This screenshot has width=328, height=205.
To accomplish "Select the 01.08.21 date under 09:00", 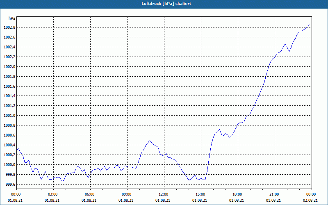I will [x=126, y=200].
